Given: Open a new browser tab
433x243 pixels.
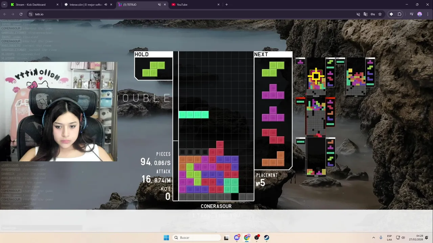Looking at the screenshot, I should (x=227, y=5).
